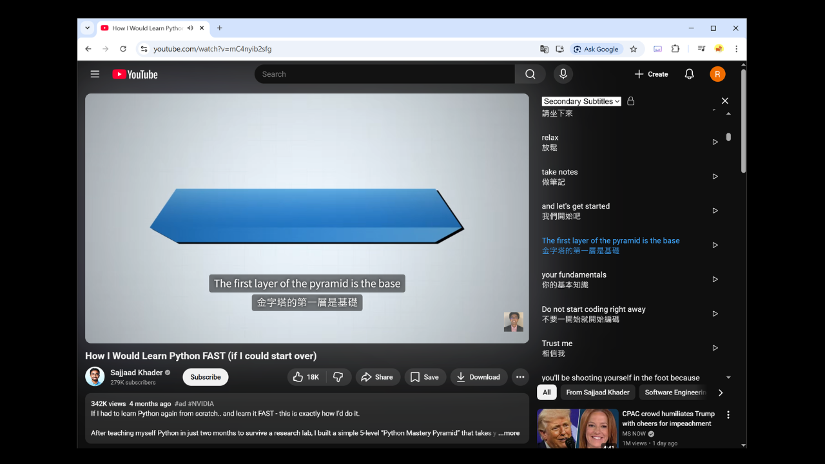The width and height of the screenshot is (825, 464).
Task: Like the video with 18K likes
Action: (306, 377)
